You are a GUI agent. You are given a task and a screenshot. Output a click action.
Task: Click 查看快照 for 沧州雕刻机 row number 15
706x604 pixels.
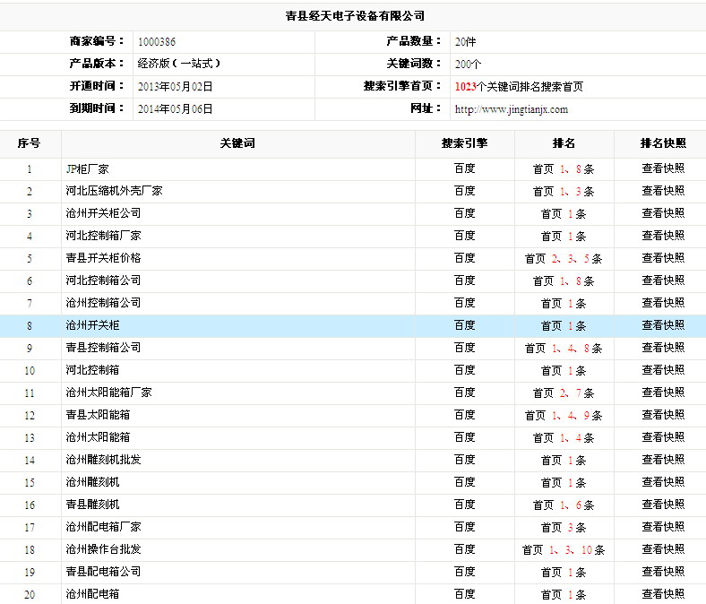coord(663,482)
